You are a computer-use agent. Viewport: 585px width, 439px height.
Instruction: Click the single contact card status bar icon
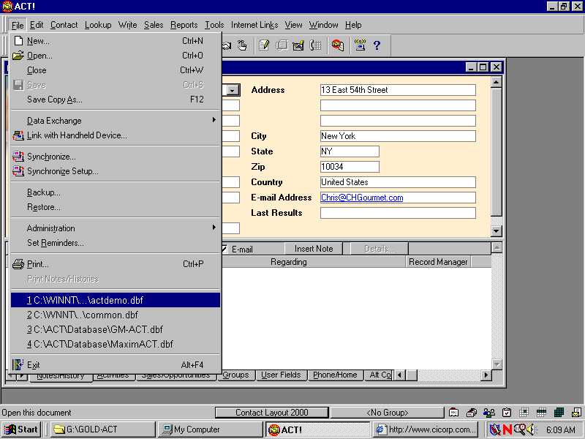[x=453, y=412]
